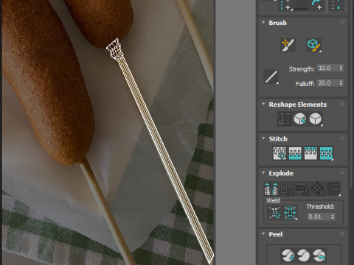The height and width of the screenshot is (265, 354).
Task: Click the Peel rollout drag grip
Action: (342, 233)
